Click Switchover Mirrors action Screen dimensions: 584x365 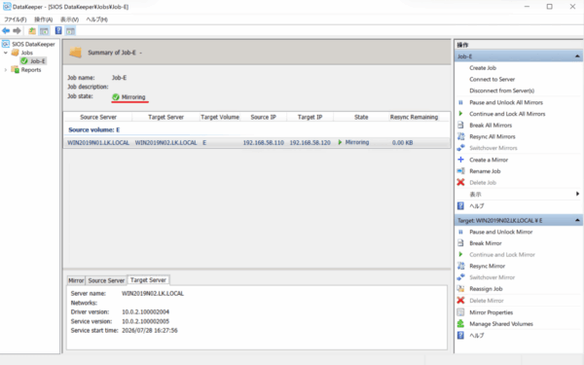tap(493, 148)
